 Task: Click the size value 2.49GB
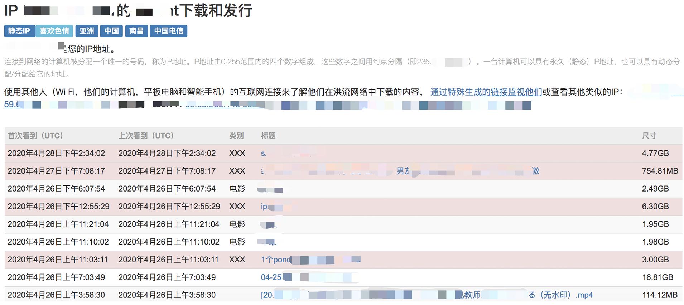pyautogui.click(x=655, y=189)
